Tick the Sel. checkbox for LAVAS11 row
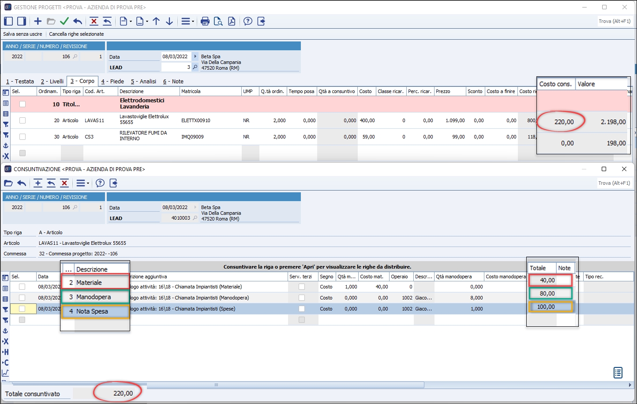The height and width of the screenshot is (404, 637). 22,120
